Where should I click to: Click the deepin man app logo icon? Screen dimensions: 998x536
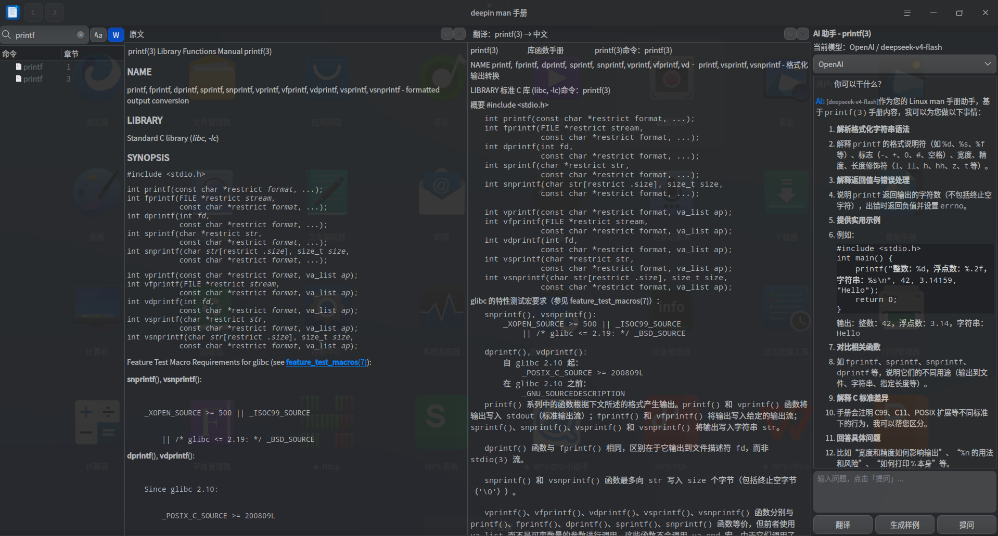click(12, 12)
